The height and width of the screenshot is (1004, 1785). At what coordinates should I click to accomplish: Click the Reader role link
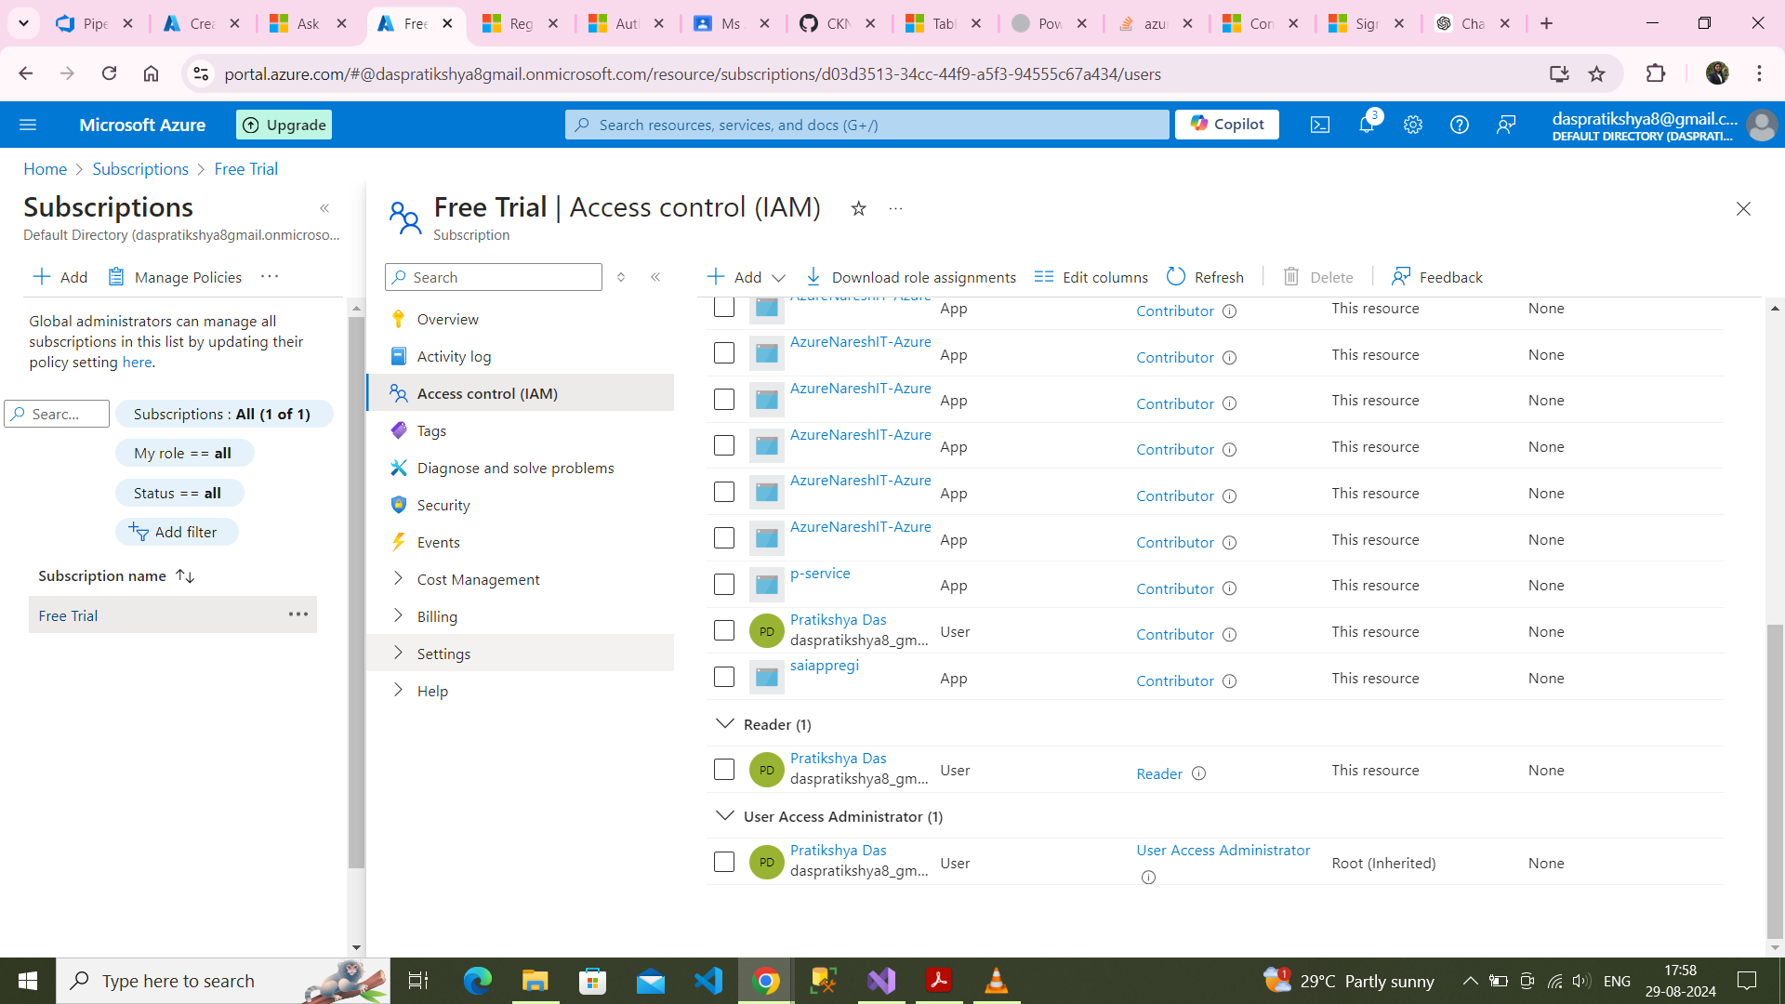(x=1159, y=773)
